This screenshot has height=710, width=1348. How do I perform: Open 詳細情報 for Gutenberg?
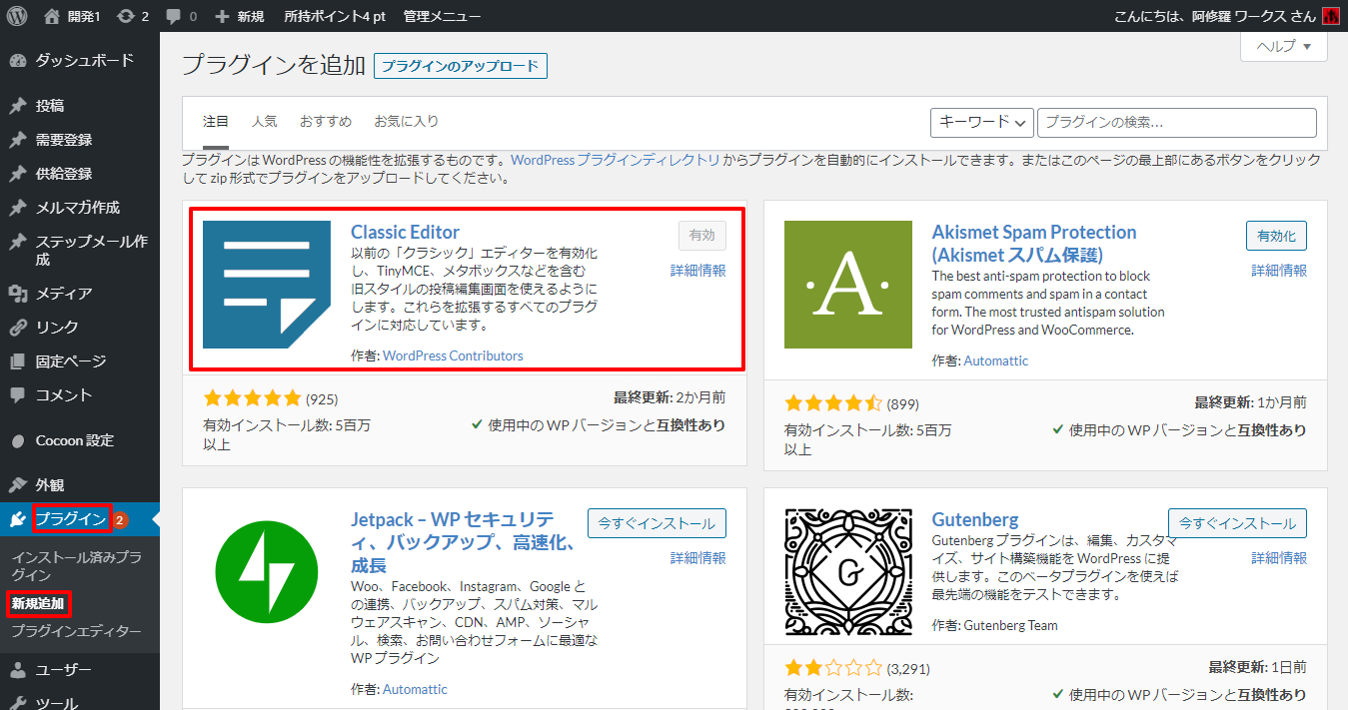pyautogui.click(x=1279, y=558)
